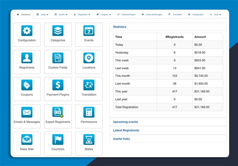Open the Coupons tag icon

(x=27, y=85)
